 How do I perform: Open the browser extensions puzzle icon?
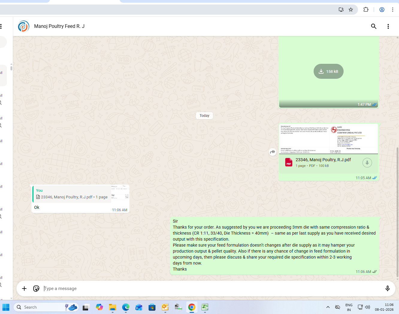tap(366, 10)
